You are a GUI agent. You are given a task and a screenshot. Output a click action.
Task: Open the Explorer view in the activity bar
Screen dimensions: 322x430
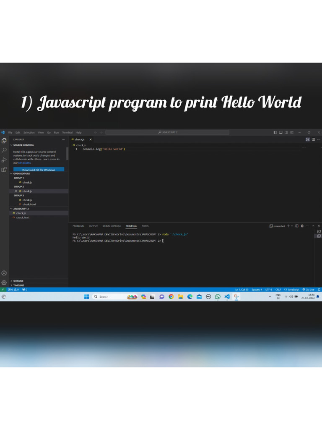click(x=4, y=141)
